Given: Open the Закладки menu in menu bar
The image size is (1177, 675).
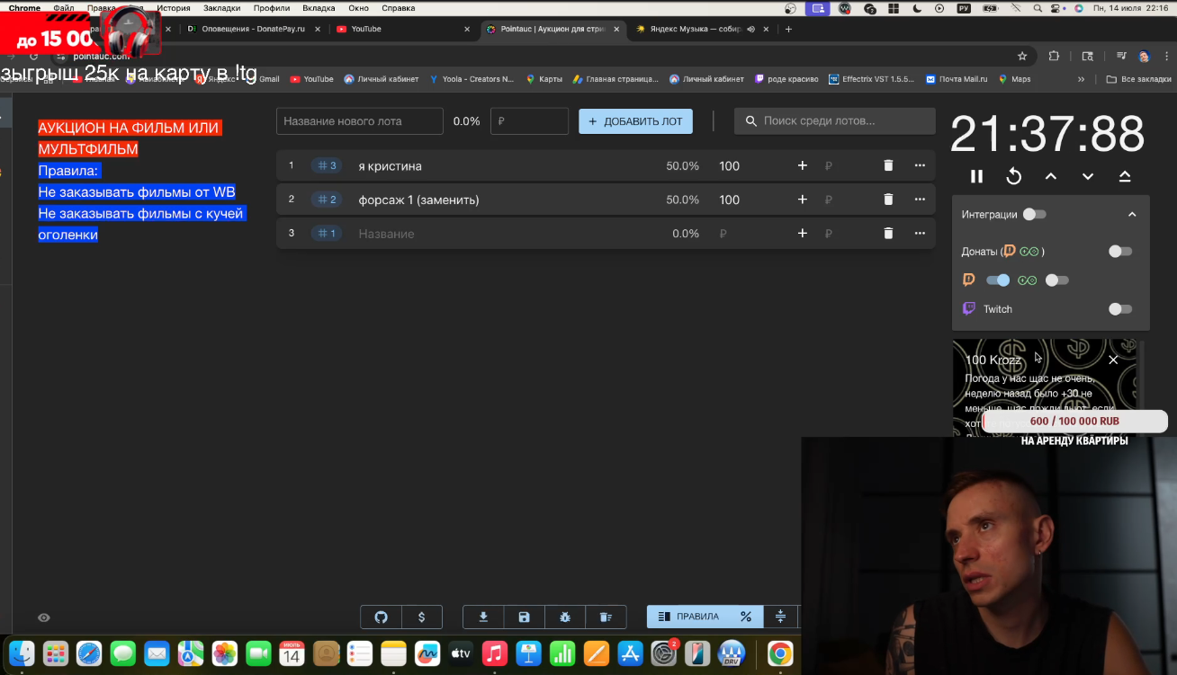Looking at the screenshot, I should tap(221, 8).
